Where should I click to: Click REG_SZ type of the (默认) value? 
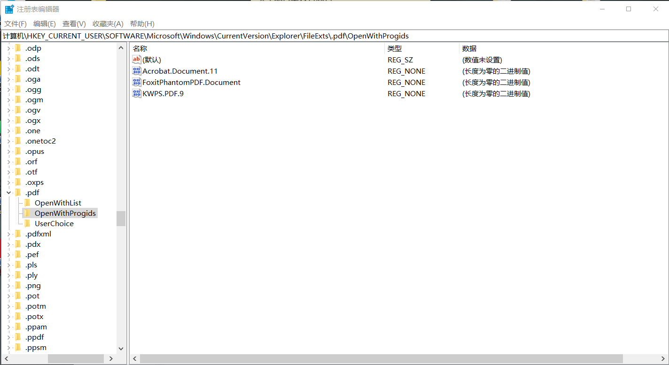[400, 60]
